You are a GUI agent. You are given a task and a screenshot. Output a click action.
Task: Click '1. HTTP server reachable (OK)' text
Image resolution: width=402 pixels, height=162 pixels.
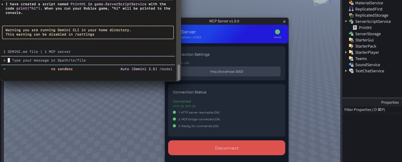(199, 112)
